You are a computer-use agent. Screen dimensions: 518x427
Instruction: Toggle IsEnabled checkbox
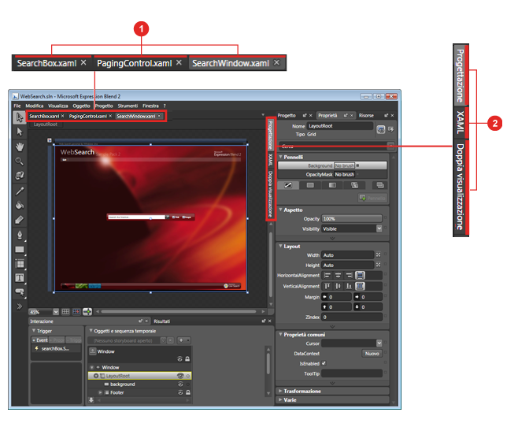[x=324, y=363]
